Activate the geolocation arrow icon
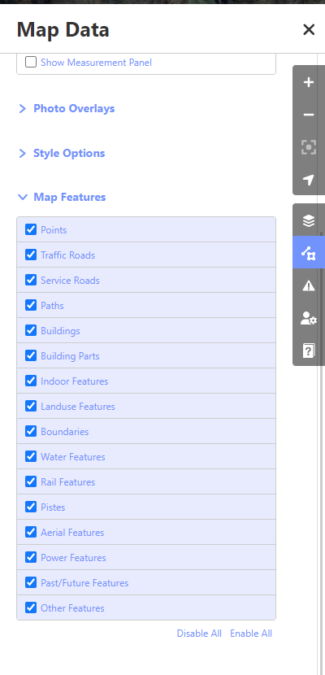This screenshot has height=675, width=325. click(309, 180)
